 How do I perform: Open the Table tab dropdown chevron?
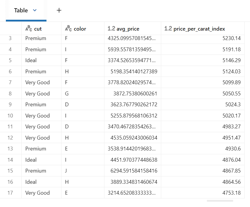(35, 10)
